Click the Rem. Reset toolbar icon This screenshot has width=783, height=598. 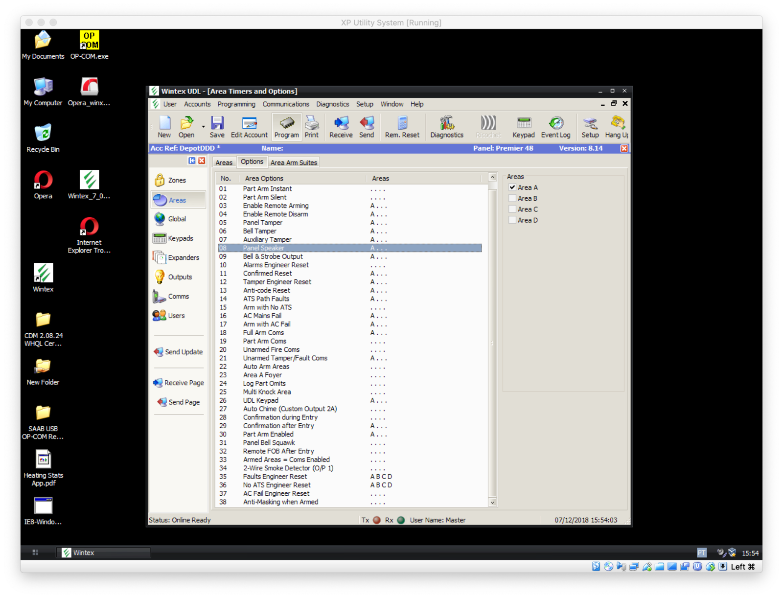click(x=402, y=127)
